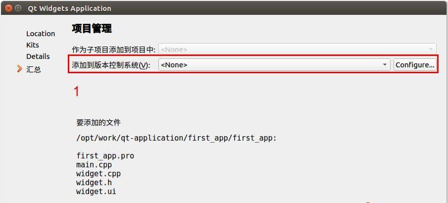The image size is (448, 203).
Task: Click the /opt/work/qt-application project path
Action: (x=176, y=138)
